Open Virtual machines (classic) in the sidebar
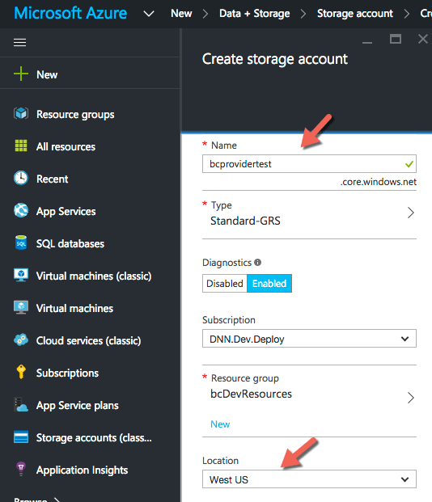 (94, 276)
